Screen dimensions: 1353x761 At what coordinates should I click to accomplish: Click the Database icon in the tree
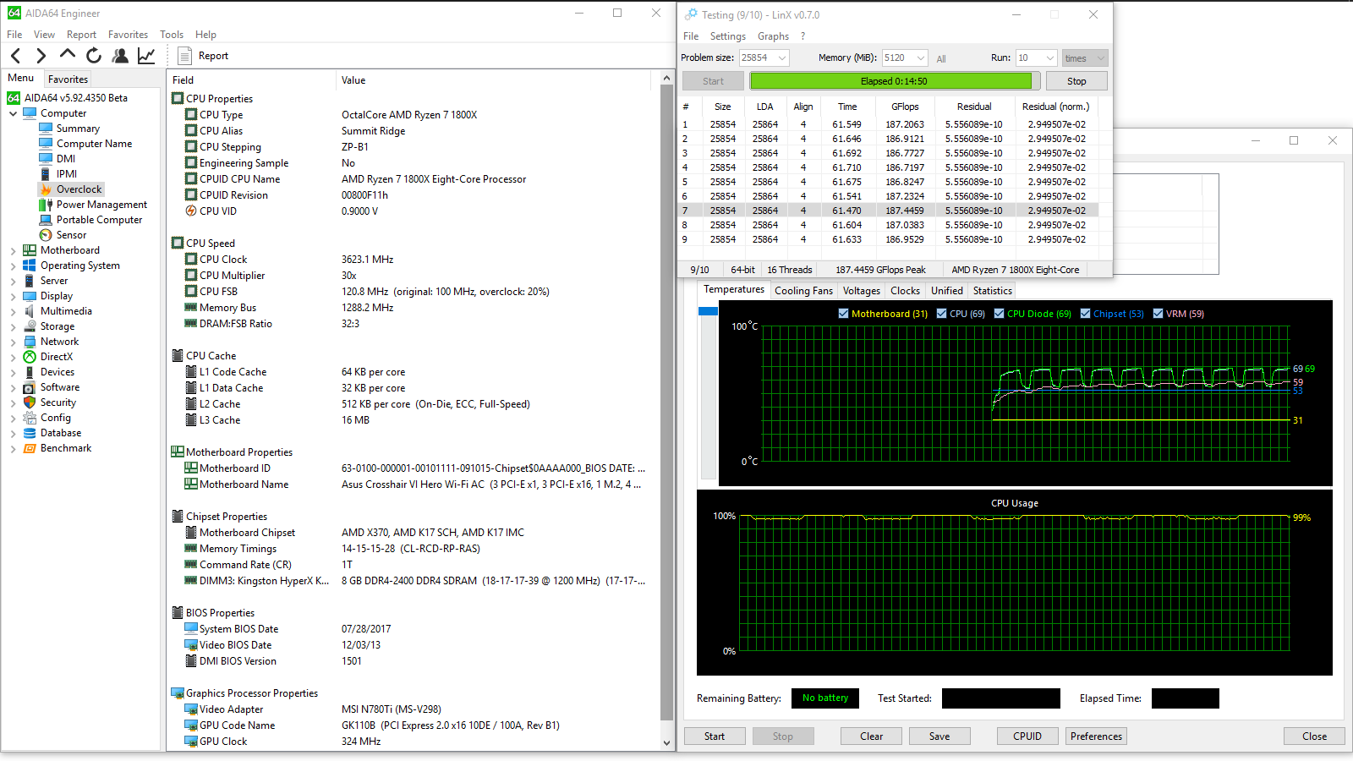(x=30, y=433)
